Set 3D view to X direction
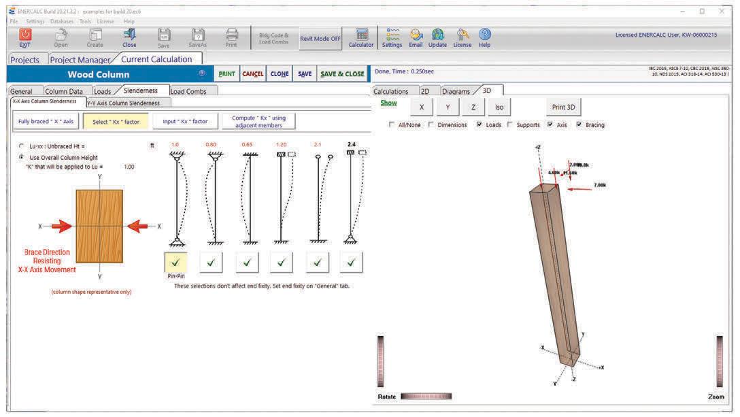 tap(422, 107)
